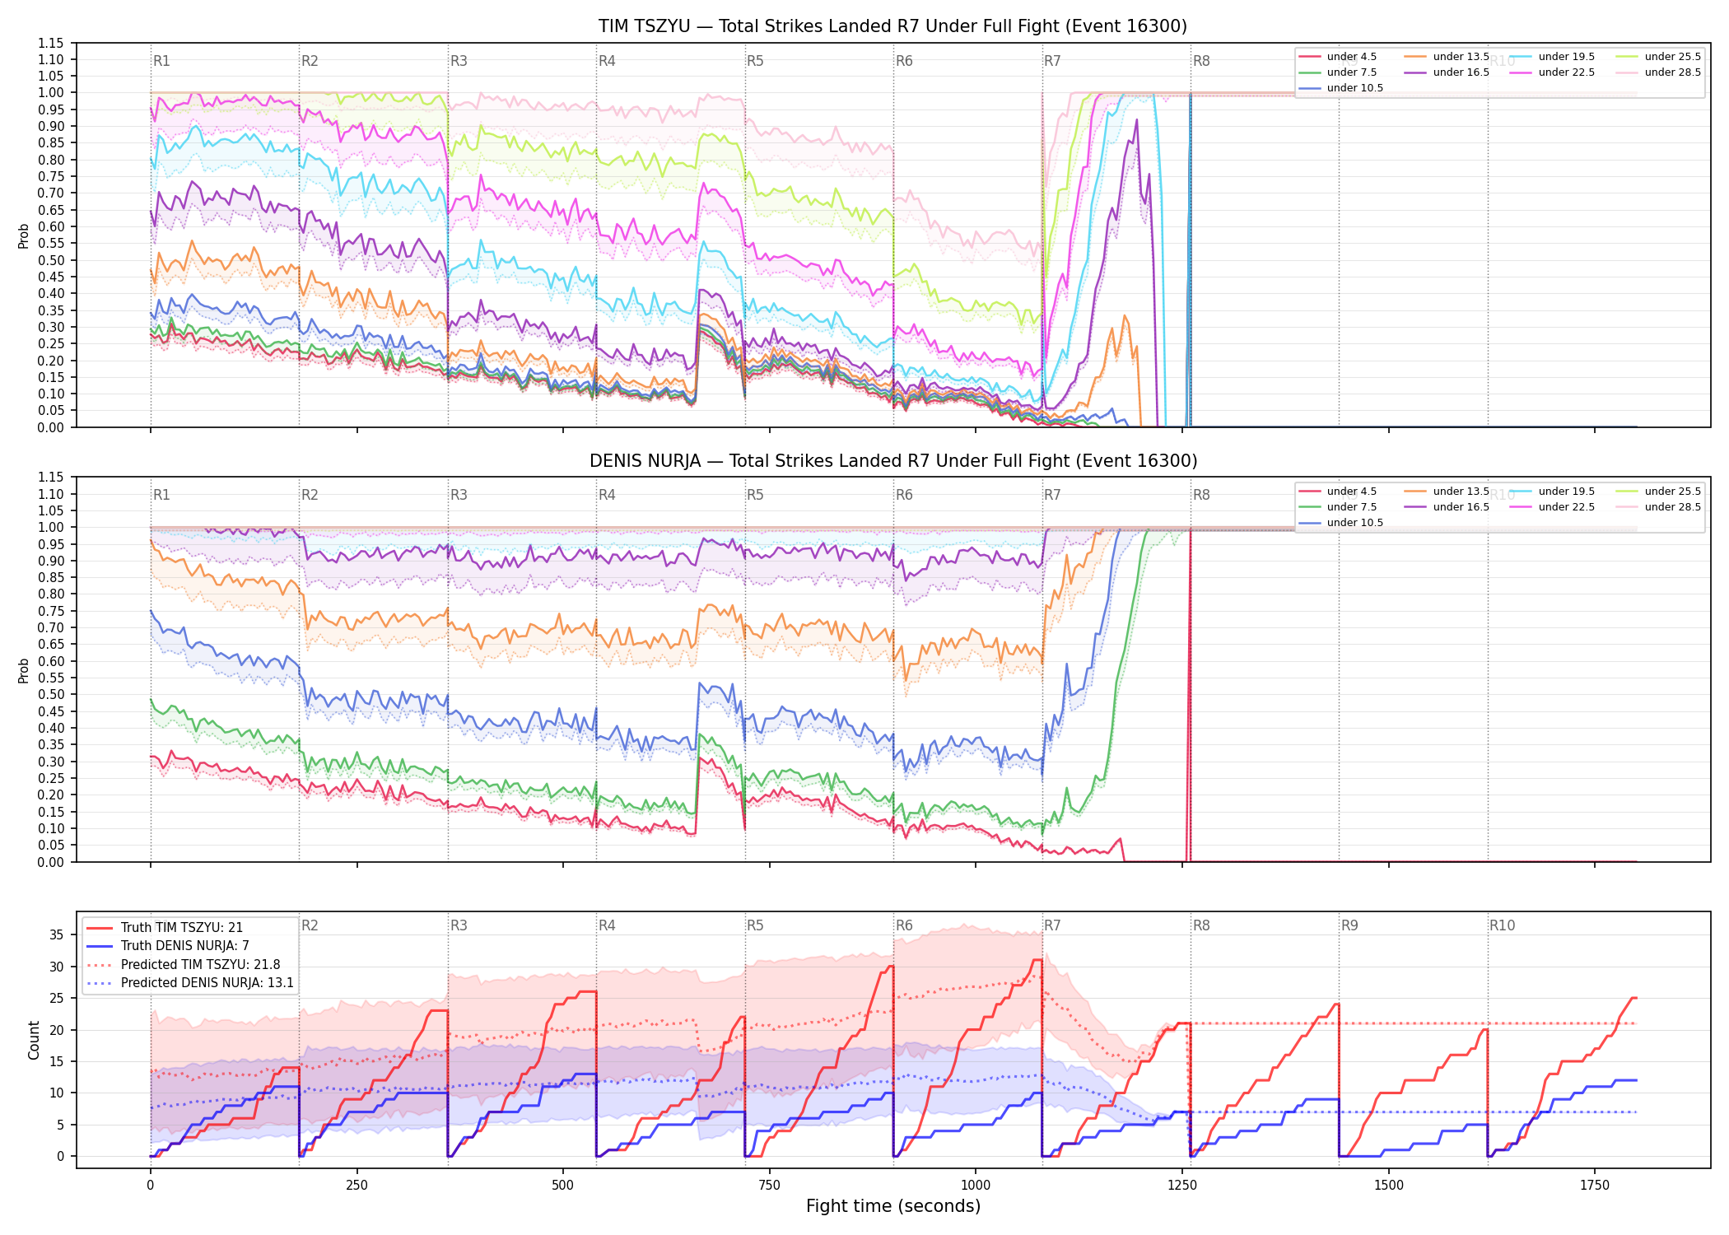Click the TIM TSZYU chart title
The image size is (1729, 1235).
pyautogui.click(x=892, y=26)
